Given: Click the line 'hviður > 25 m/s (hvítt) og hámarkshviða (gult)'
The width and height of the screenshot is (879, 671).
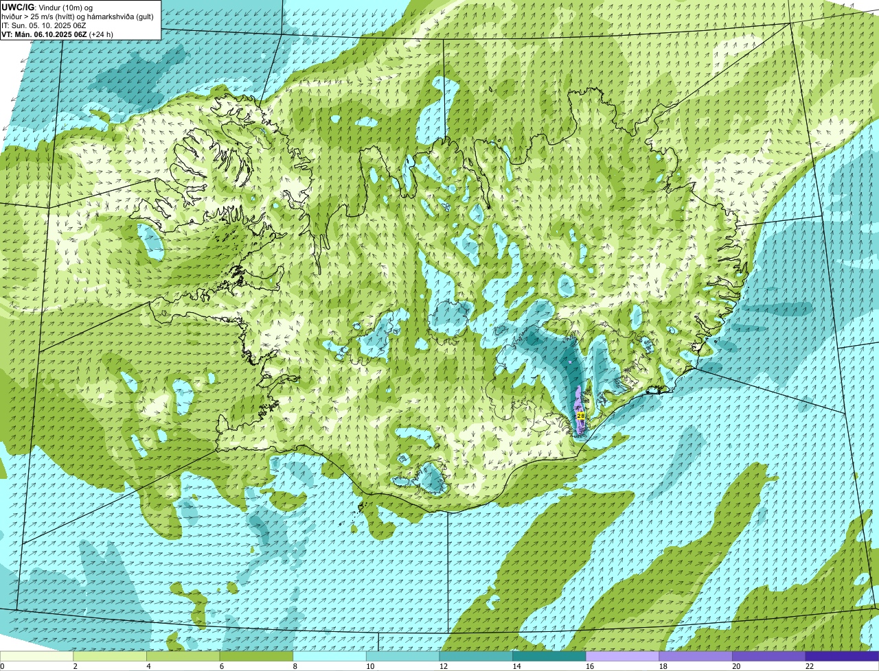Looking at the screenshot, I should 78,16.
